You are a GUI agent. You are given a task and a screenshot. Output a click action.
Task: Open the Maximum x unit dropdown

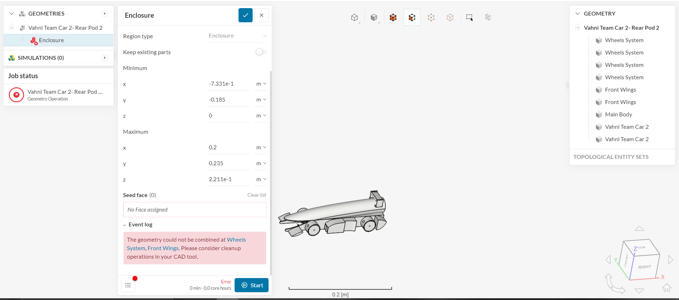(261, 148)
